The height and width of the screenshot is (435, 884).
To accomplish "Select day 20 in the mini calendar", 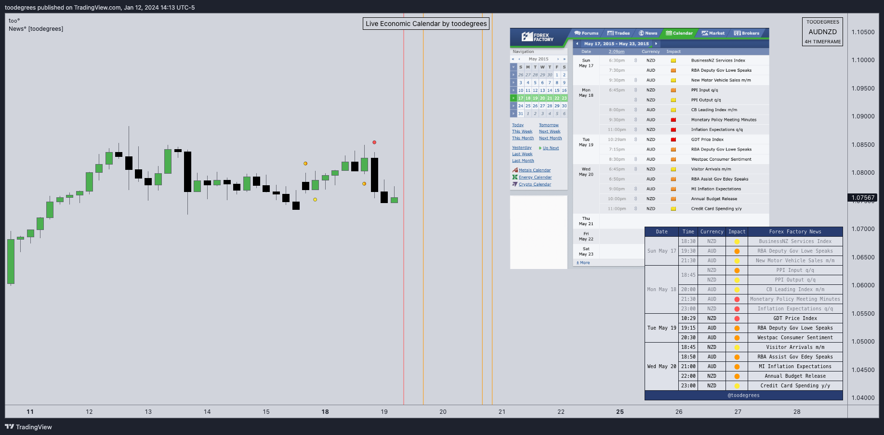I will pos(542,98).
